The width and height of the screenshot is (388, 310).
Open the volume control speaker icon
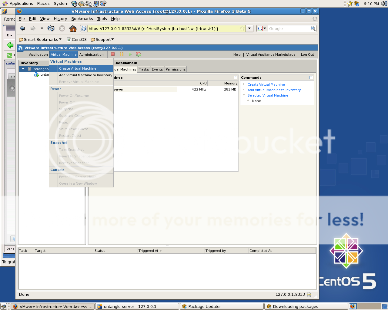[384, 4]
